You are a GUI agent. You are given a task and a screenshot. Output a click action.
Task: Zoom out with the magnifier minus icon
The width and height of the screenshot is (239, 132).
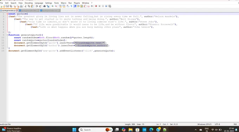[x=56, y=6]
